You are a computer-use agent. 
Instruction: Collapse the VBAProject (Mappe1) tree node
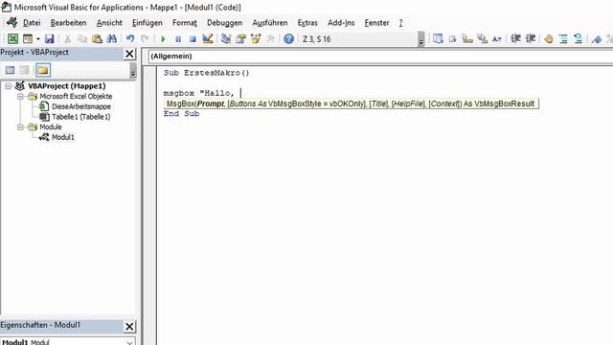pyautogui.click(x=8, y=86)
